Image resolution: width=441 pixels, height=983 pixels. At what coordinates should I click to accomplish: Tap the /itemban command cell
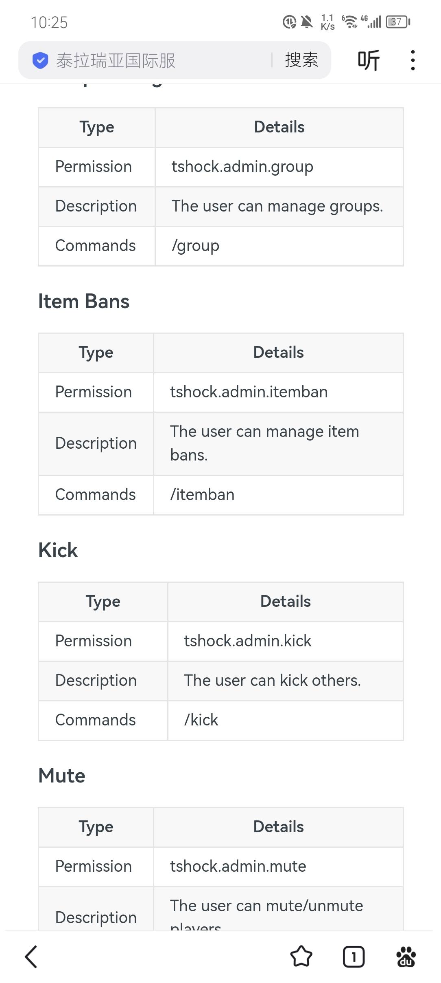[x=278, y=495]
